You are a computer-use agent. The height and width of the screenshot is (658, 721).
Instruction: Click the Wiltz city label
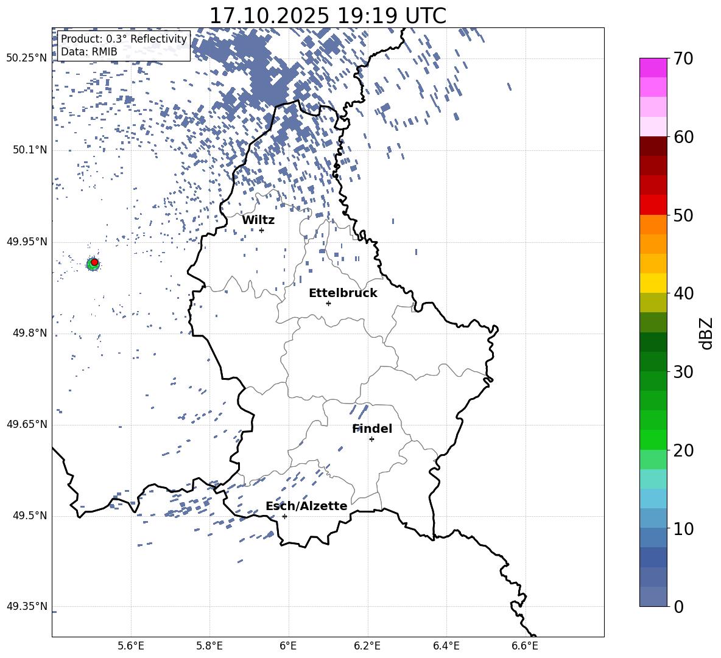pyautogui.click(x=258, y=220)
